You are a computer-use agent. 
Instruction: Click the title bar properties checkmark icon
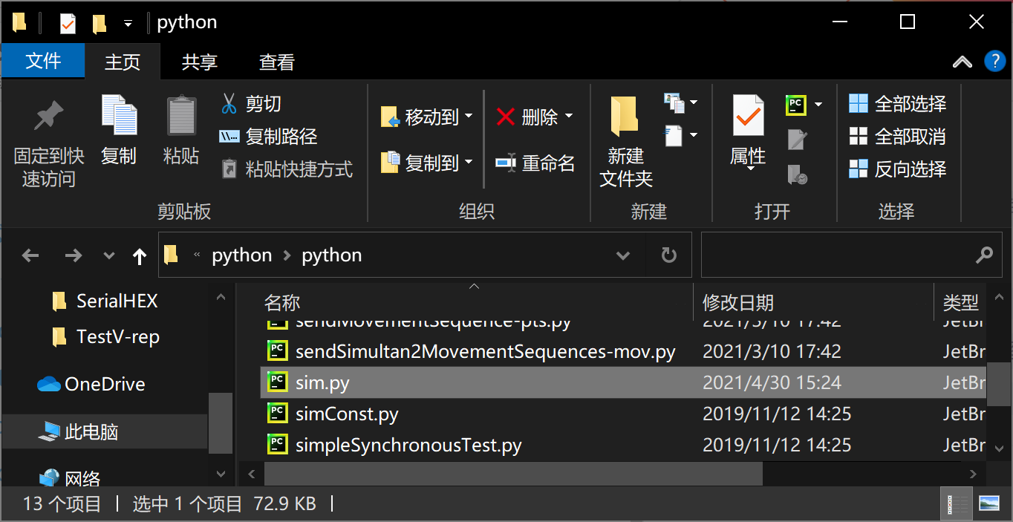(68, 23)
